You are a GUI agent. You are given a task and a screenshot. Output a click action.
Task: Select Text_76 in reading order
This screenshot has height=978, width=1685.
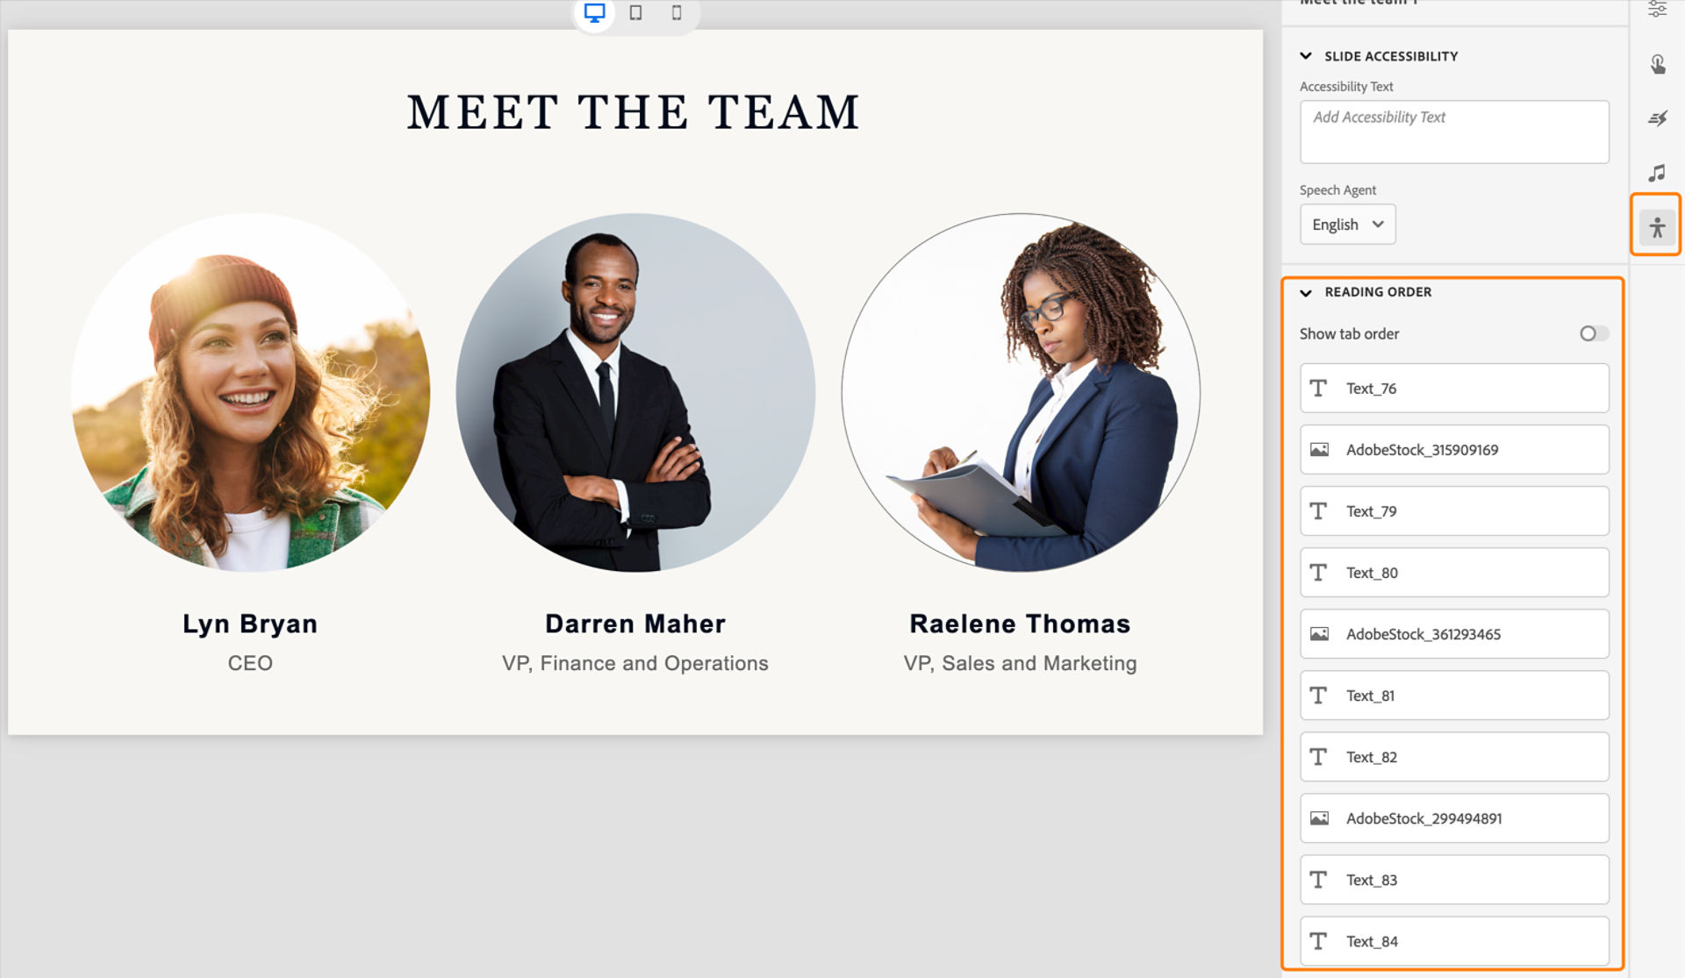[x=1452, y=388]
